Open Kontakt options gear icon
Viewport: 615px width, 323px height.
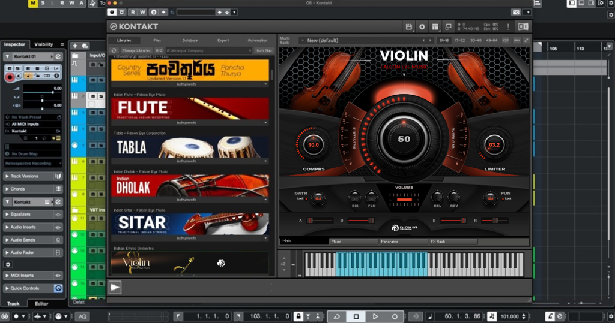point(422,27)
